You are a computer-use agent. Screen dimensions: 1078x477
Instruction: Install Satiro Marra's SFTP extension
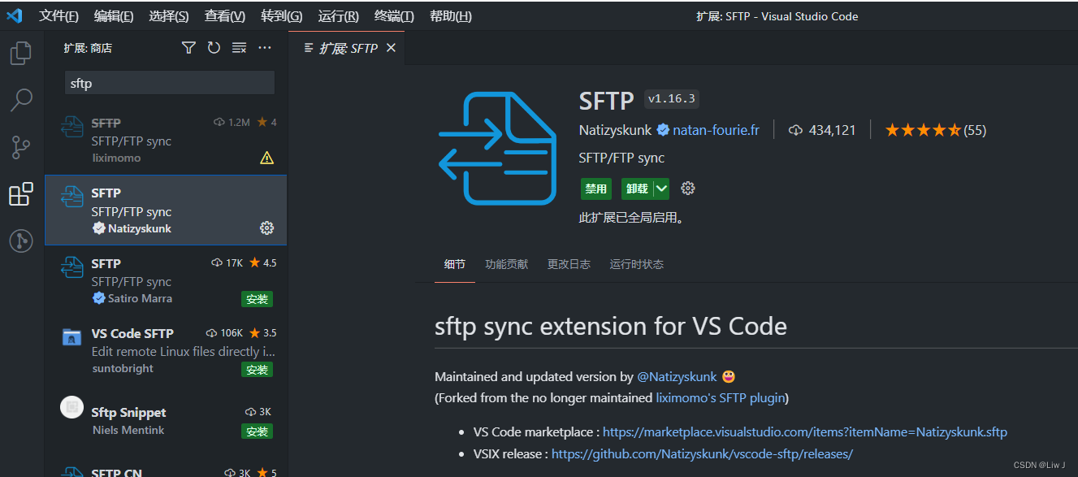click(x=257, y=298)
